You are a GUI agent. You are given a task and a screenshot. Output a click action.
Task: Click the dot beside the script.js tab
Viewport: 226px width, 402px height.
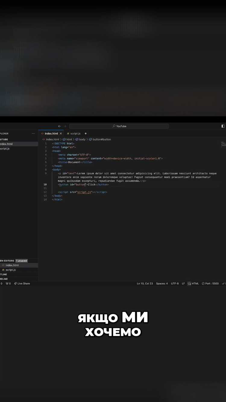click(x=86, y=133)
